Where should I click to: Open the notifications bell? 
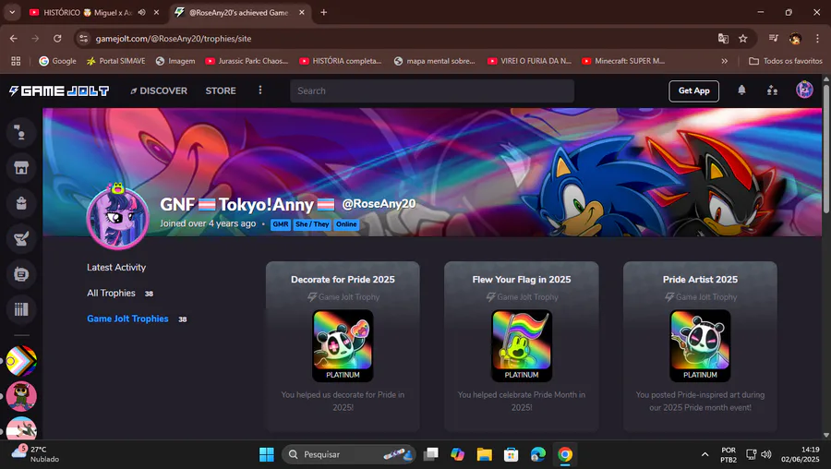tap(741, 90)
